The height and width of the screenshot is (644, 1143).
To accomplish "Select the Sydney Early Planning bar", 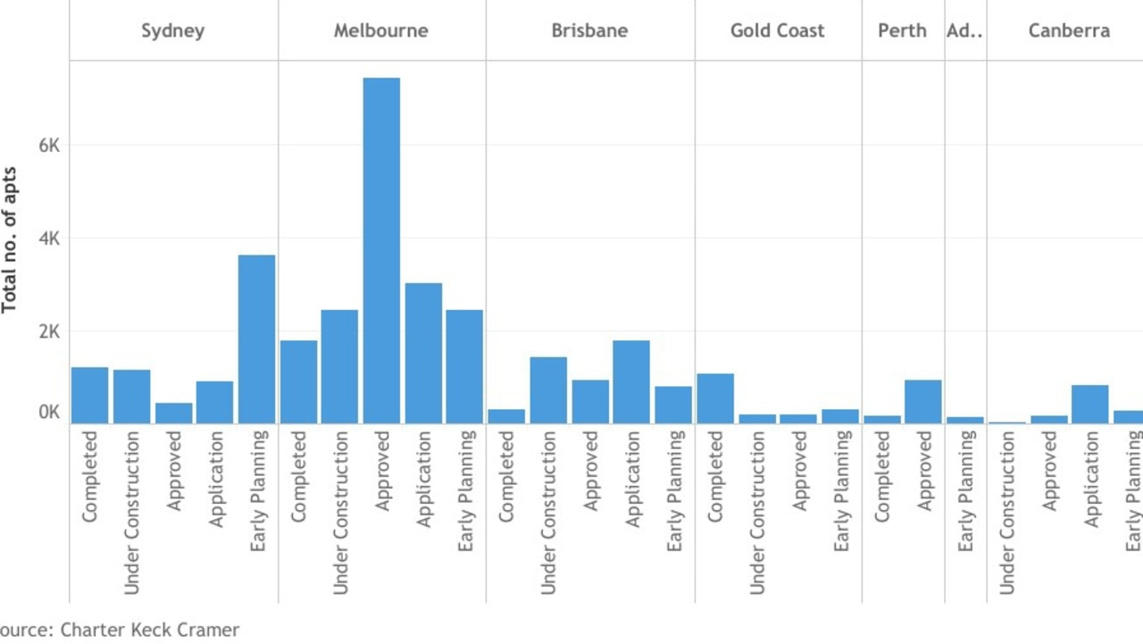I will coord(256,339).
